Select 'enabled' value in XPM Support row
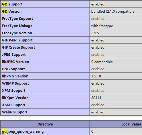This screenshot has height=135, width=142. click(98, 91)
